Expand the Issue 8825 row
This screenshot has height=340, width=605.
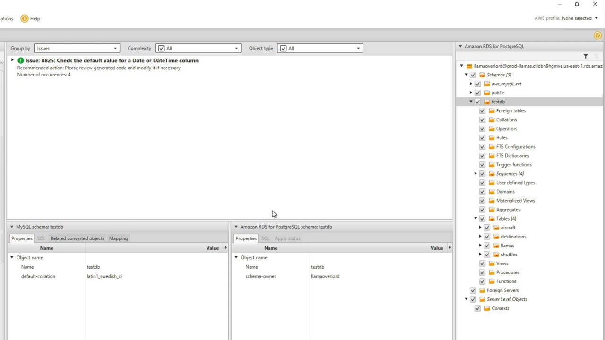[12, 60]
